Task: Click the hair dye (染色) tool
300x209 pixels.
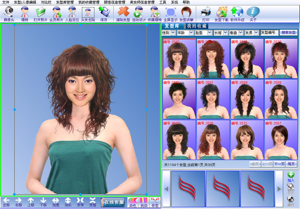Action: [x=133, y=202]
